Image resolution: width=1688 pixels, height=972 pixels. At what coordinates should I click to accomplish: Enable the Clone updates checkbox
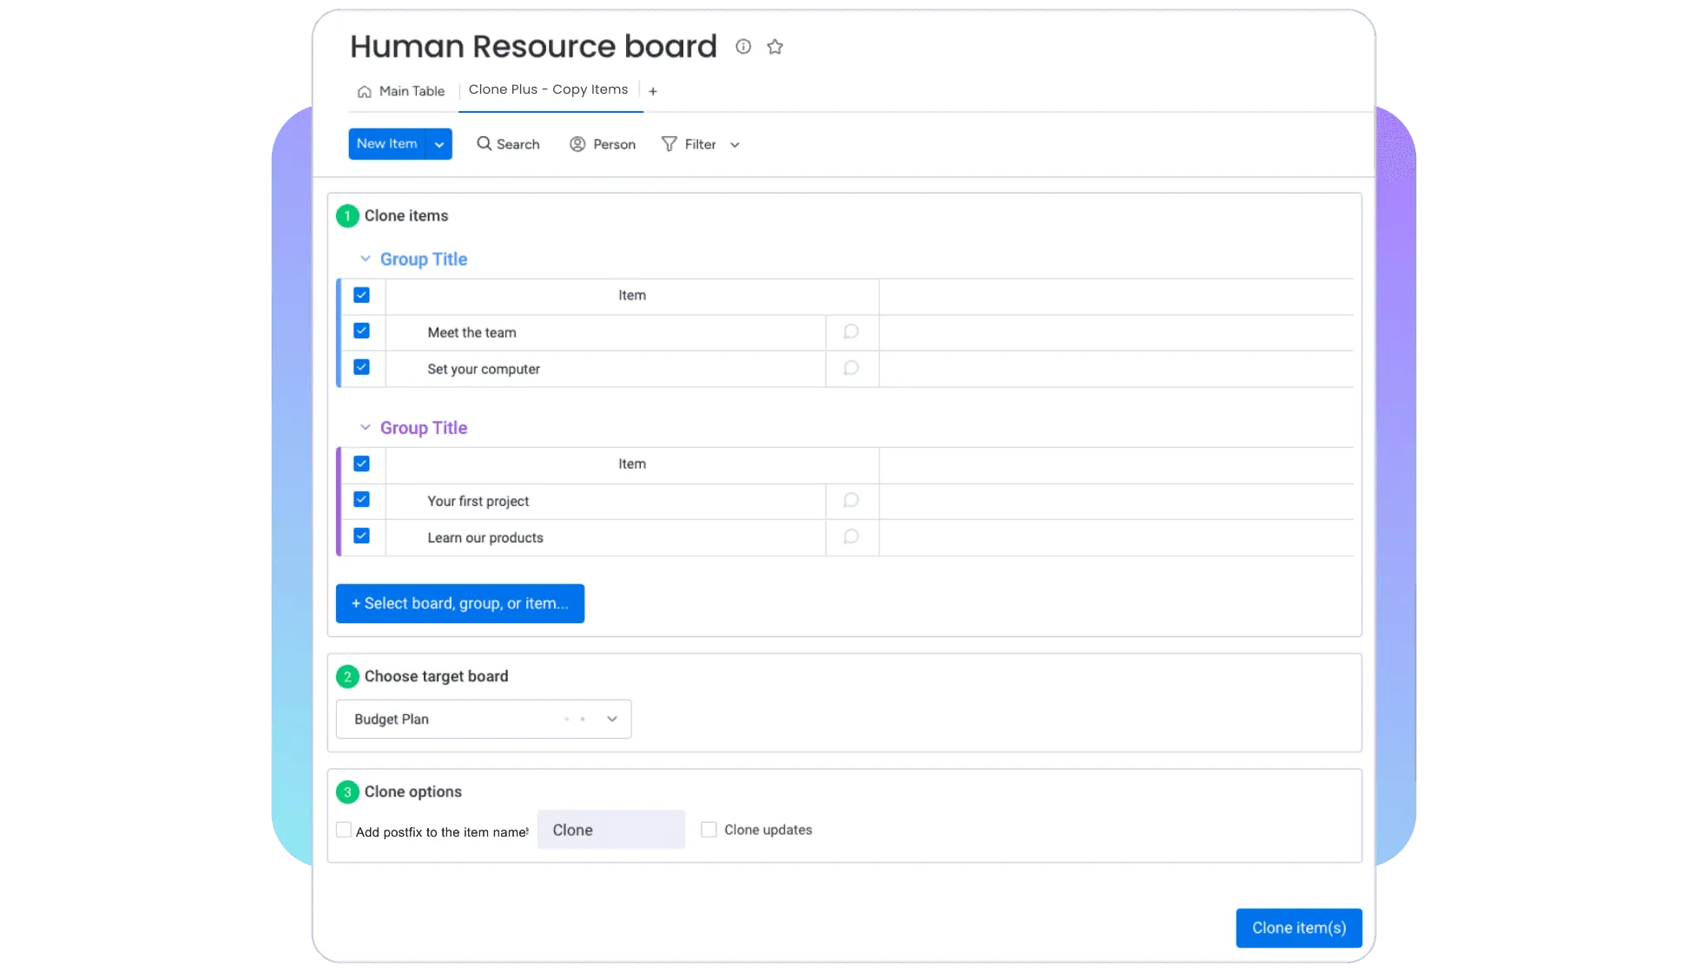coord(709,830)
